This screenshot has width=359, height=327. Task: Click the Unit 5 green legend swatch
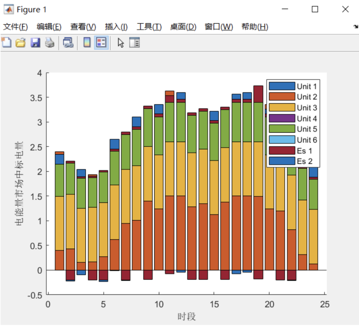(282, 129)
